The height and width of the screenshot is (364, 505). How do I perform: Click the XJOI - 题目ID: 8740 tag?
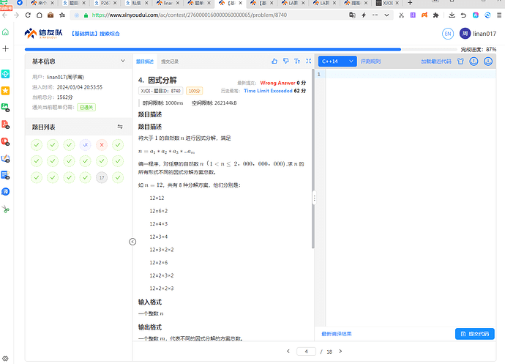click(161, 91)
